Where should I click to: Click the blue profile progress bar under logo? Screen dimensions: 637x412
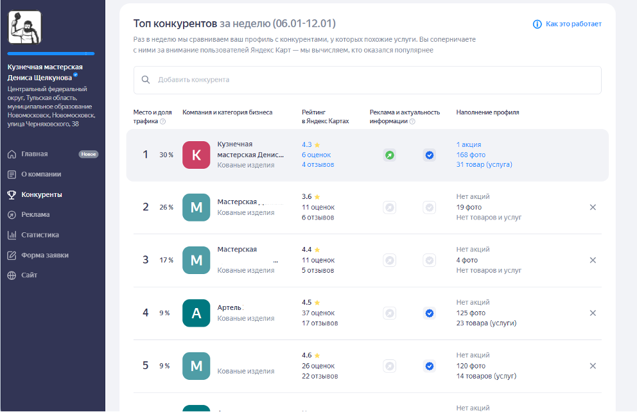pyautogui.click(x=51, y=53)
